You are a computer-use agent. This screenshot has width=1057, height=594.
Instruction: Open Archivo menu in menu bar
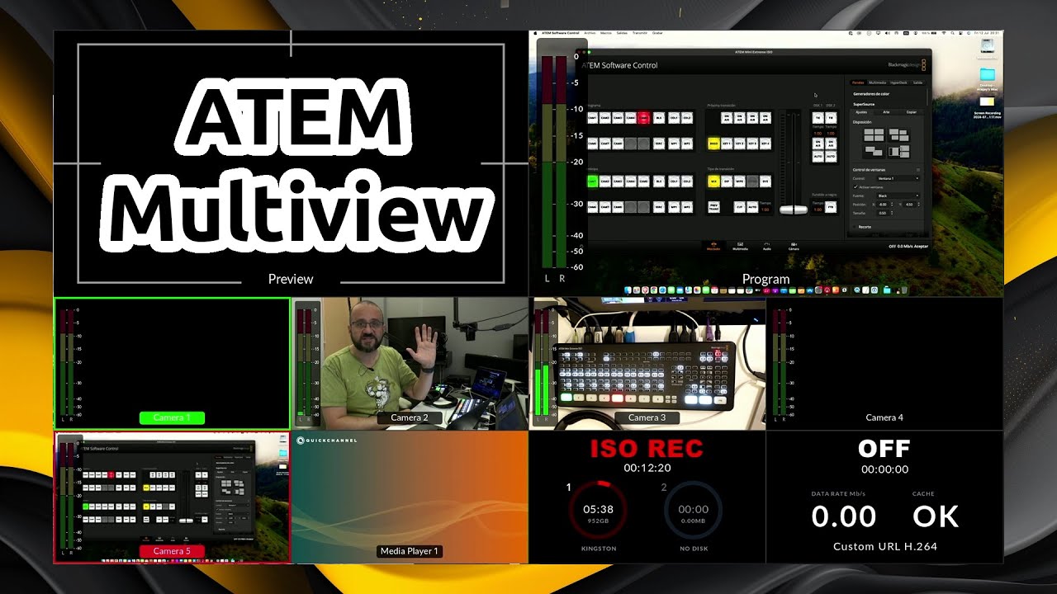[x=590, y=33]
